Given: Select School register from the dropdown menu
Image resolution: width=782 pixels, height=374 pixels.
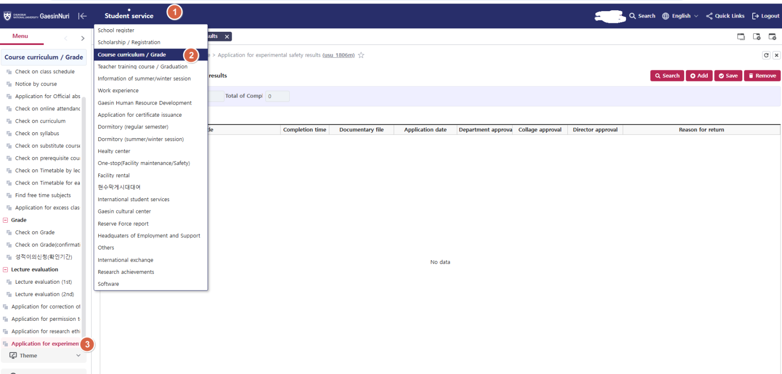Looking at the screenshot, I should tap(151, 30).
